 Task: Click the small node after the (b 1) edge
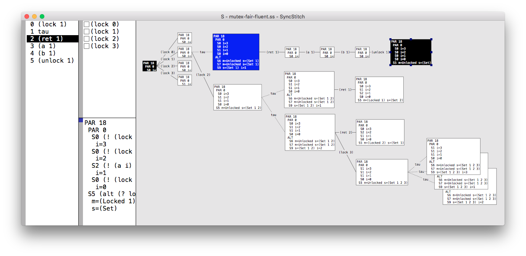[x=362, y=52]
